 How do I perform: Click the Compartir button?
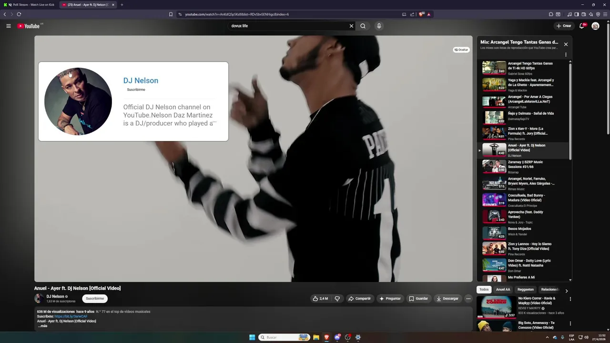359,299
